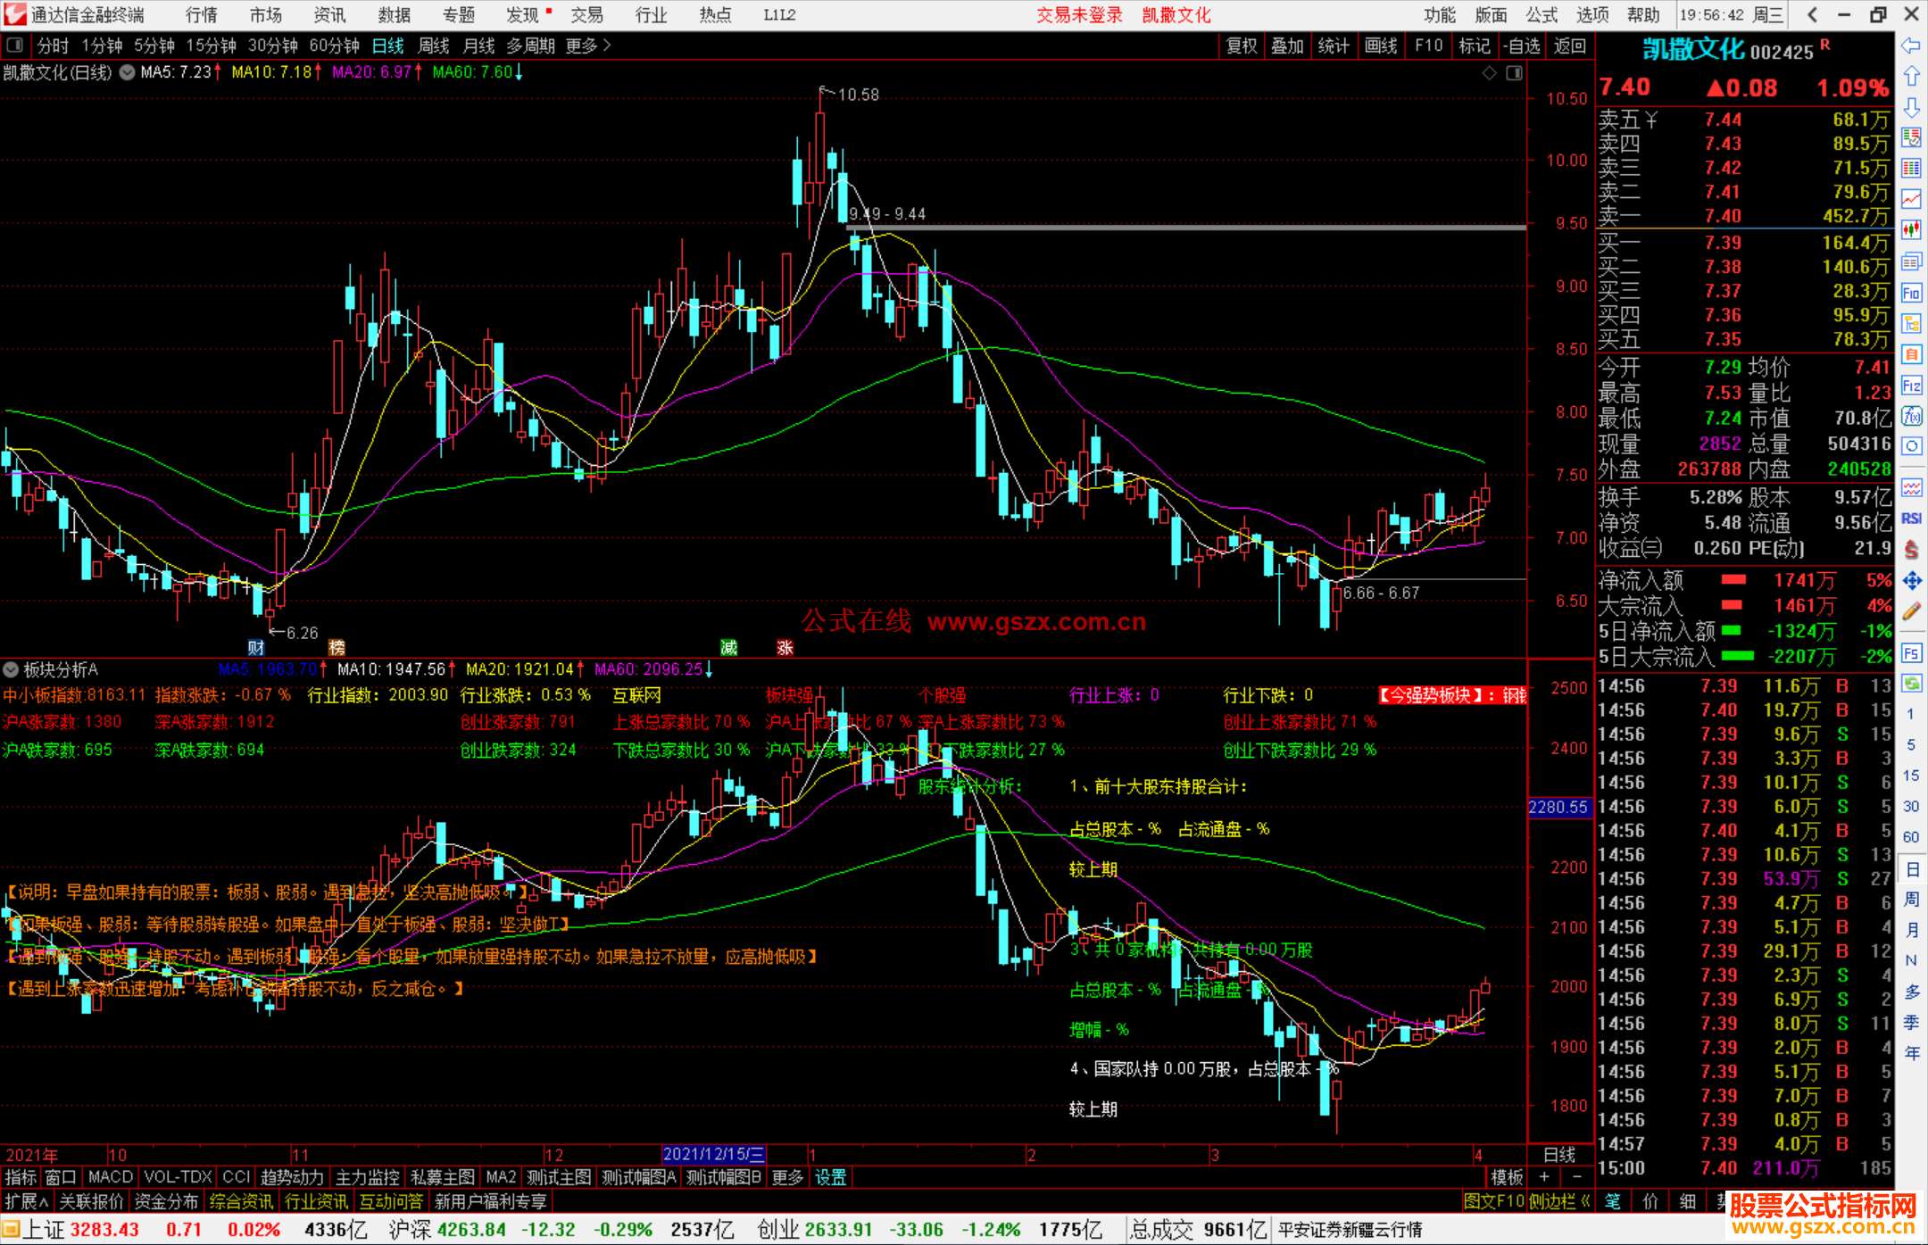1928x1245 pixels.
Task: Click the F12 sidebar icon
Action: tap(1911, 386)
